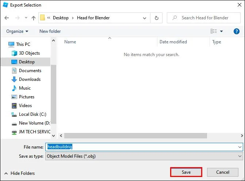The width and height of the screenshot is (245, 181).
Task: Click the Cancel button
Action: (x=223, y=172)
